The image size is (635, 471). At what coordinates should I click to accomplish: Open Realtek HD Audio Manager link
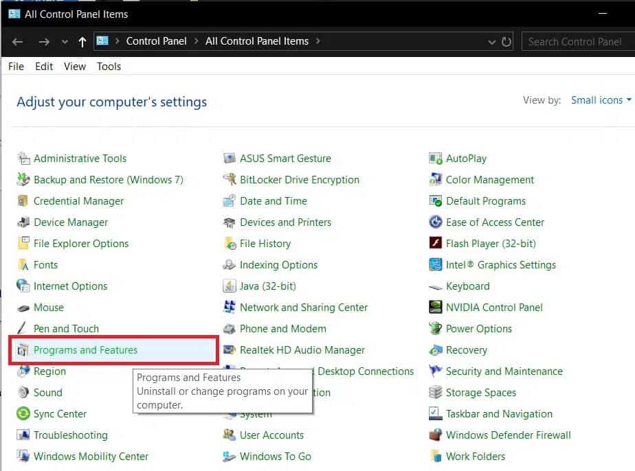302,350
